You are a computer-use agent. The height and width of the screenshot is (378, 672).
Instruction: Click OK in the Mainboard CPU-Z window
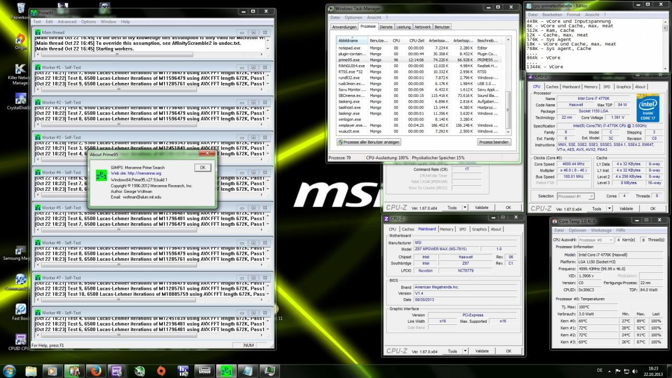508,351
